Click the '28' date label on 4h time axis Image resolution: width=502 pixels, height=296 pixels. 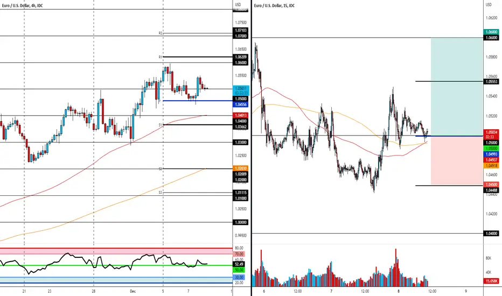(x=94, y=291)
